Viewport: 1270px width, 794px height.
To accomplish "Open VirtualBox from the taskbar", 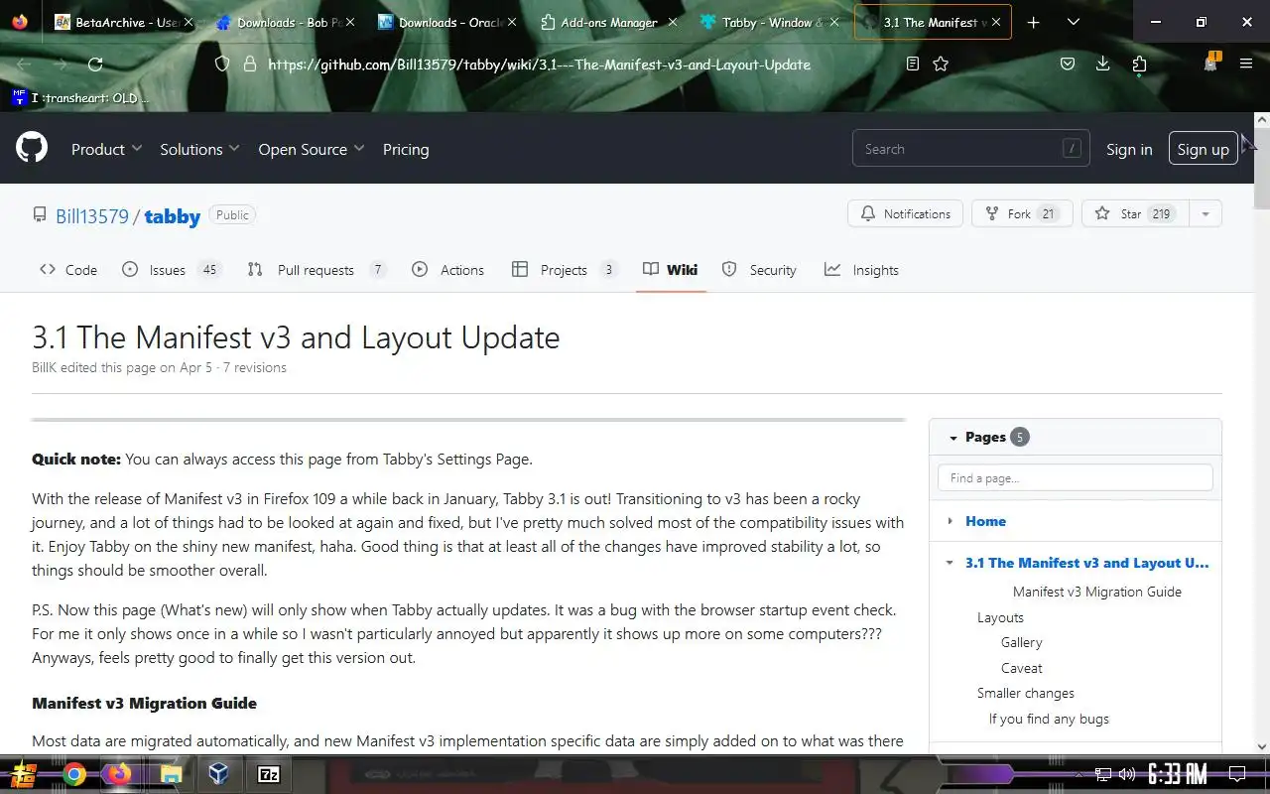I will (x=219, y=774).
